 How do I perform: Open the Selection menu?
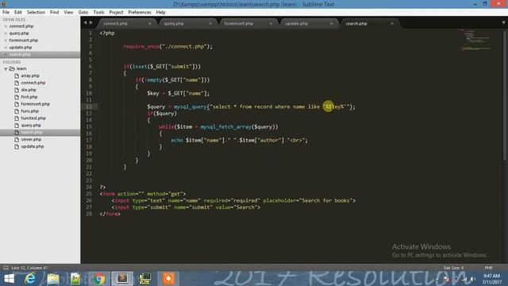click(x=36, y=13)
